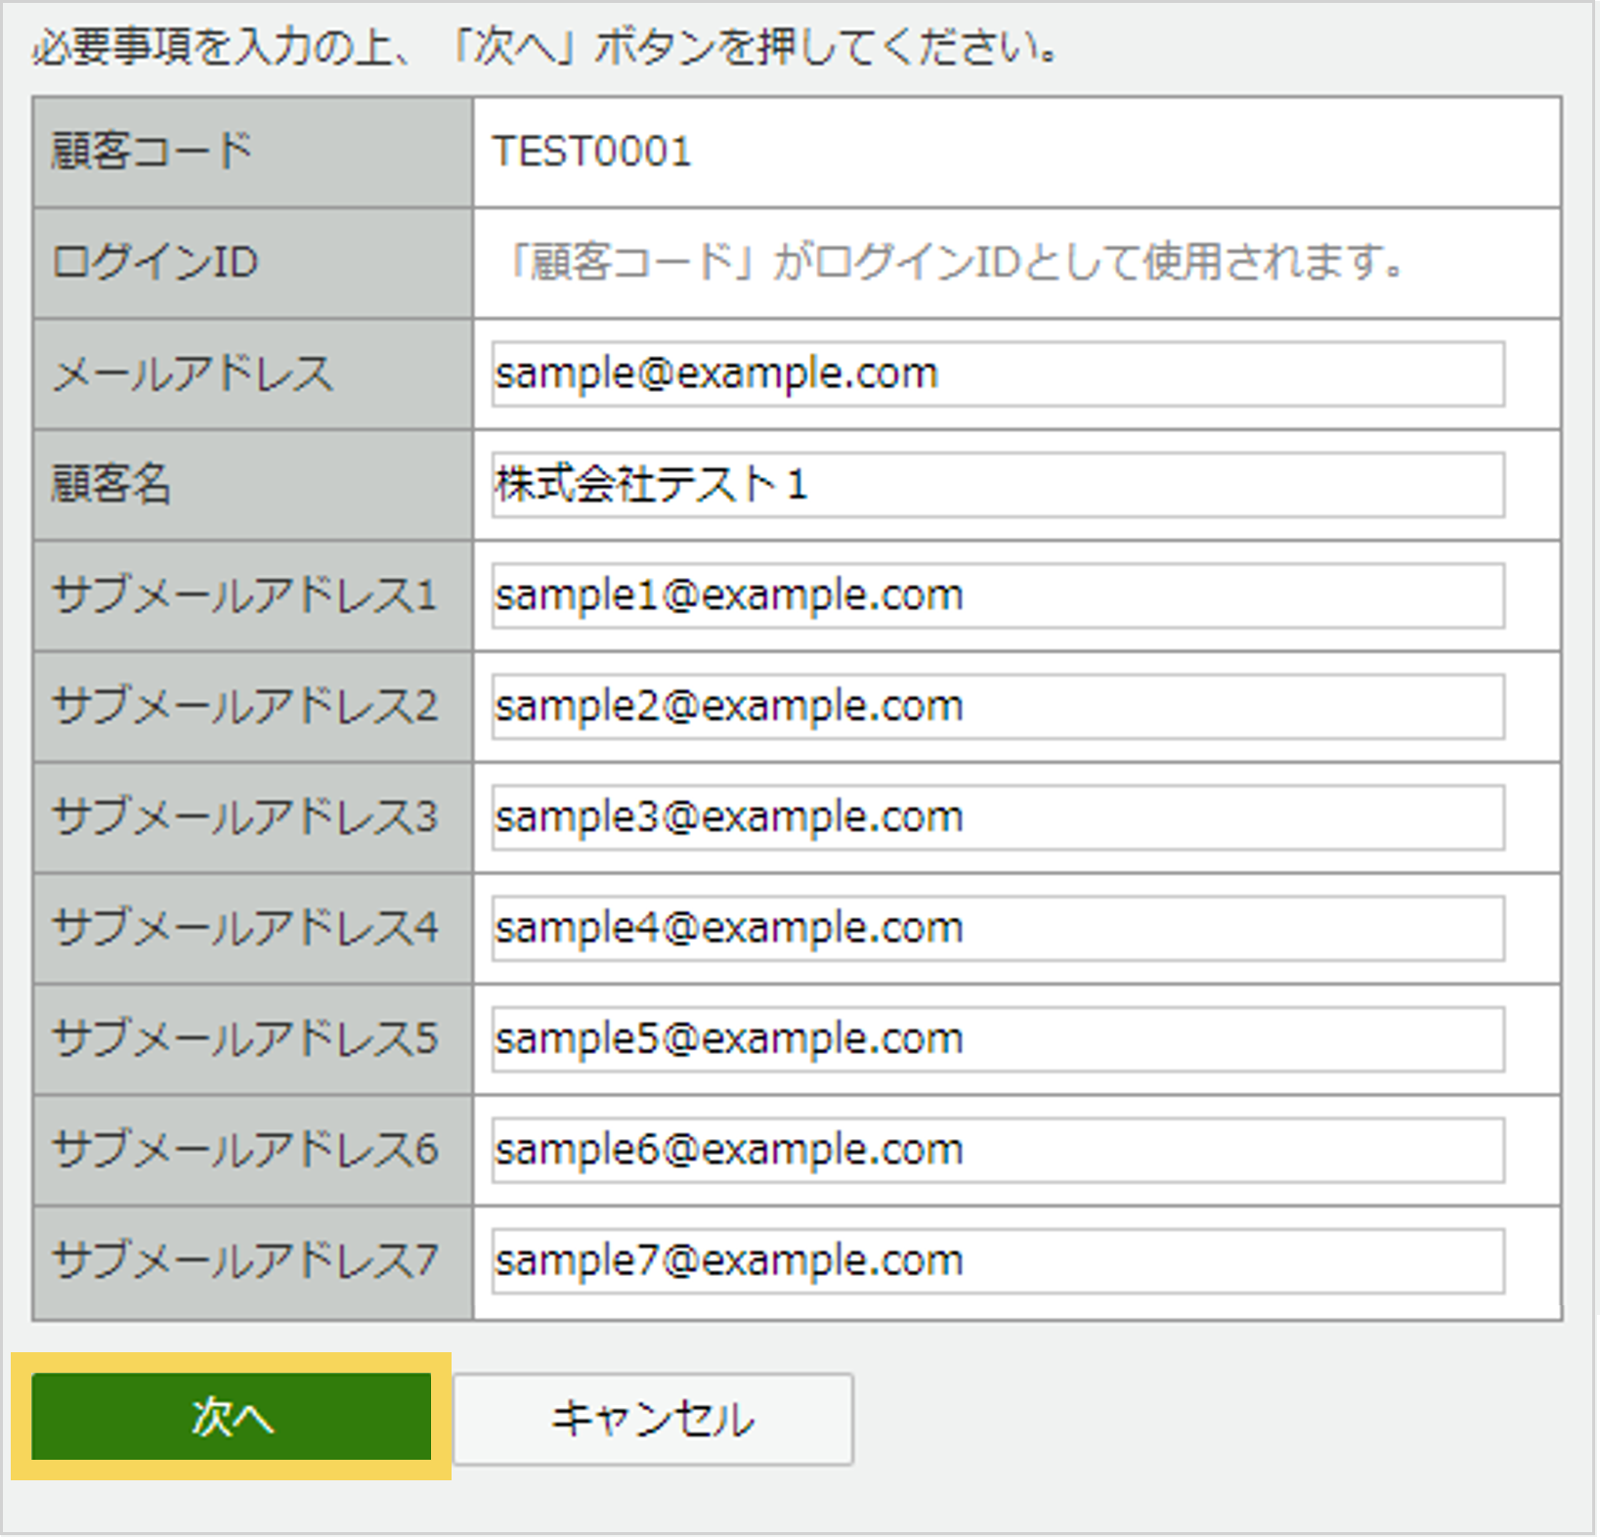Click the サブメールアドレス7 row label
Image resolution: width=1600 pixels, height=1537 pixels.
coord(244,1260)
